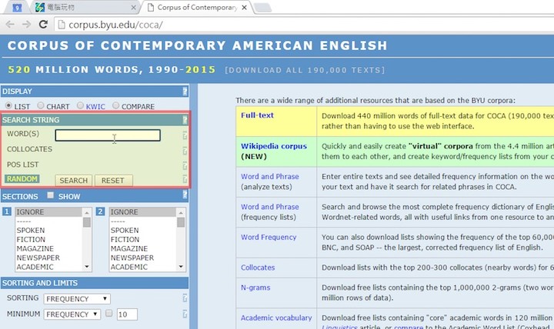Image resolution: width=554 pixels, height=329 pixels.
Task: Open help icon for SECTIONS panel
Action: coord(185,195)
